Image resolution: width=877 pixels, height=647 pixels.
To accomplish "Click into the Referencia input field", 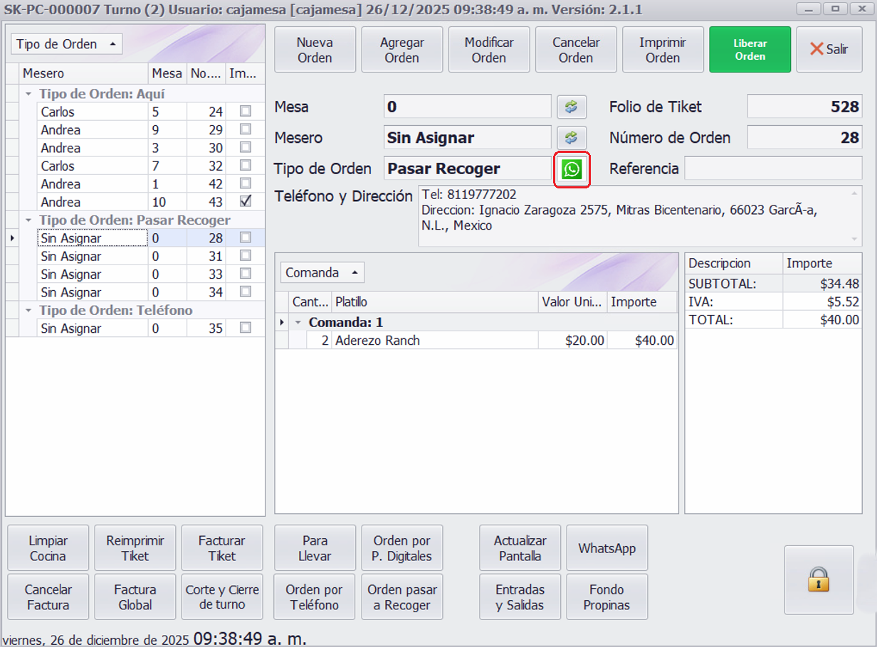I will point(772,169).
